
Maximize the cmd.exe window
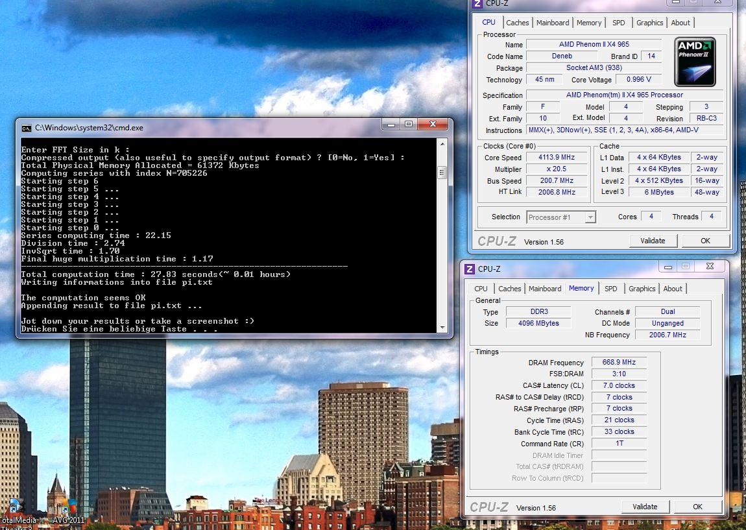pyautogui.click(x=409, y=124)
